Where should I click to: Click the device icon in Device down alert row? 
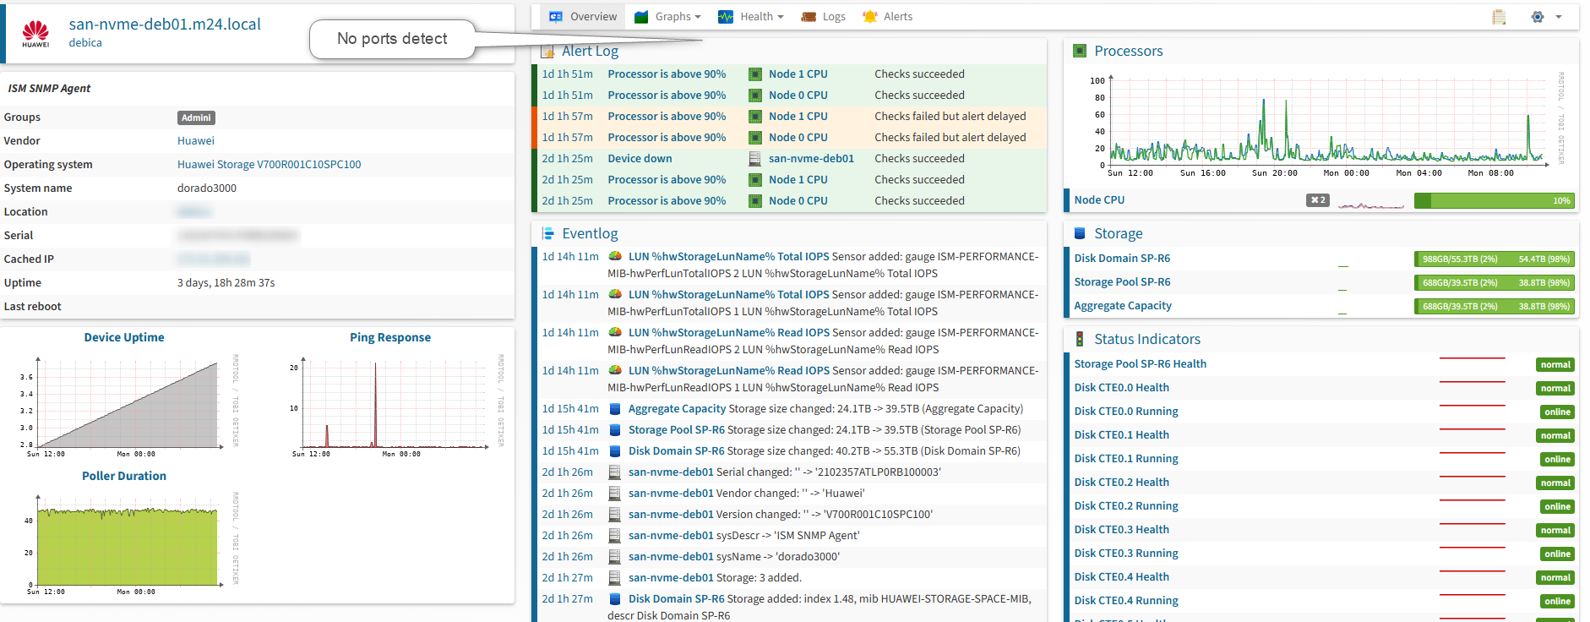755,159
